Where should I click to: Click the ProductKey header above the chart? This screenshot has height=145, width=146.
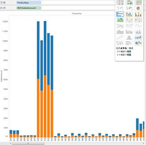[77, 14]
